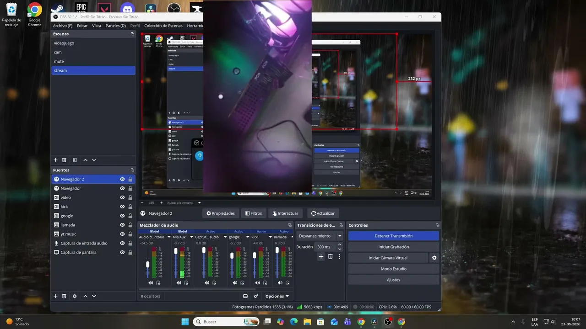This screenshot has height=329, width=586.
Task: Undock the Mezclador de audio panel
Action: click(290, 225)
